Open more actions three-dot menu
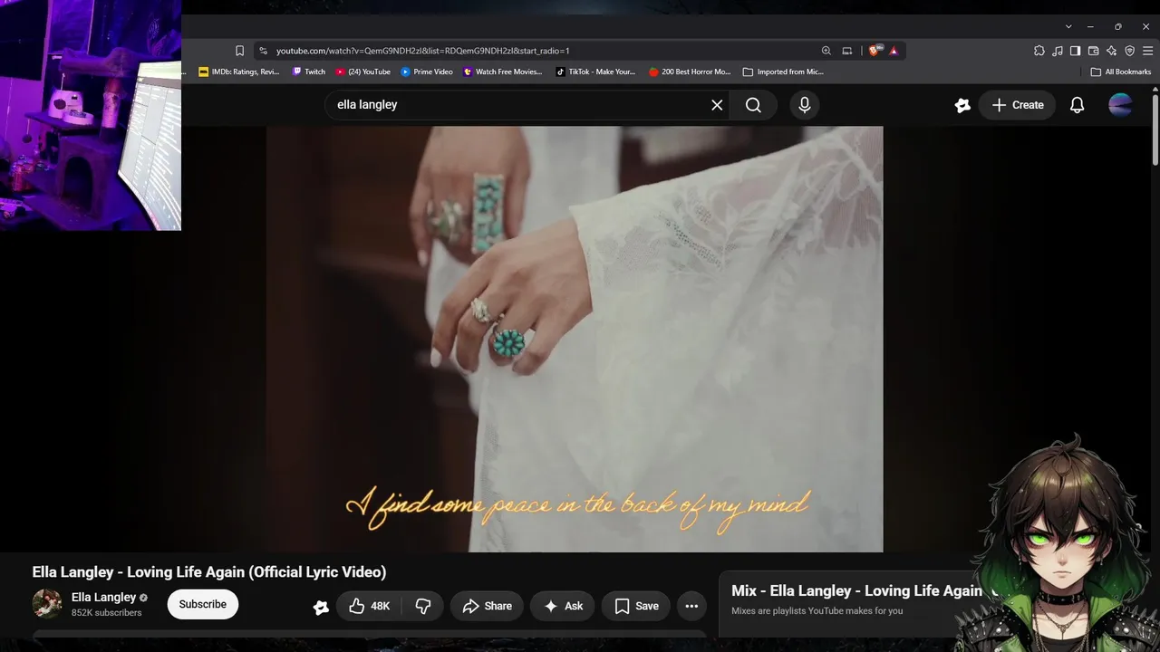The image size is (1160, 652). click(x=691, y=606)
